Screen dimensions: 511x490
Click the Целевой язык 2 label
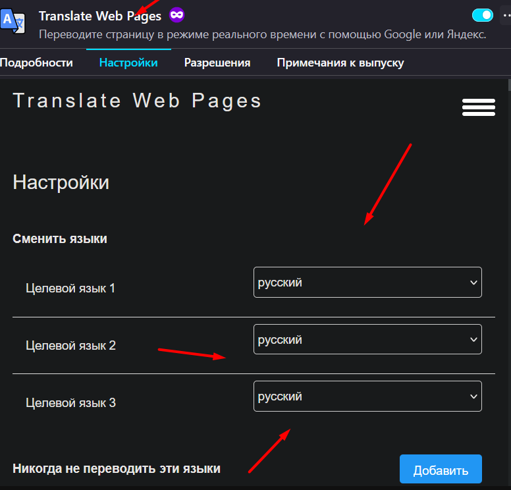(x=70, y=345)
